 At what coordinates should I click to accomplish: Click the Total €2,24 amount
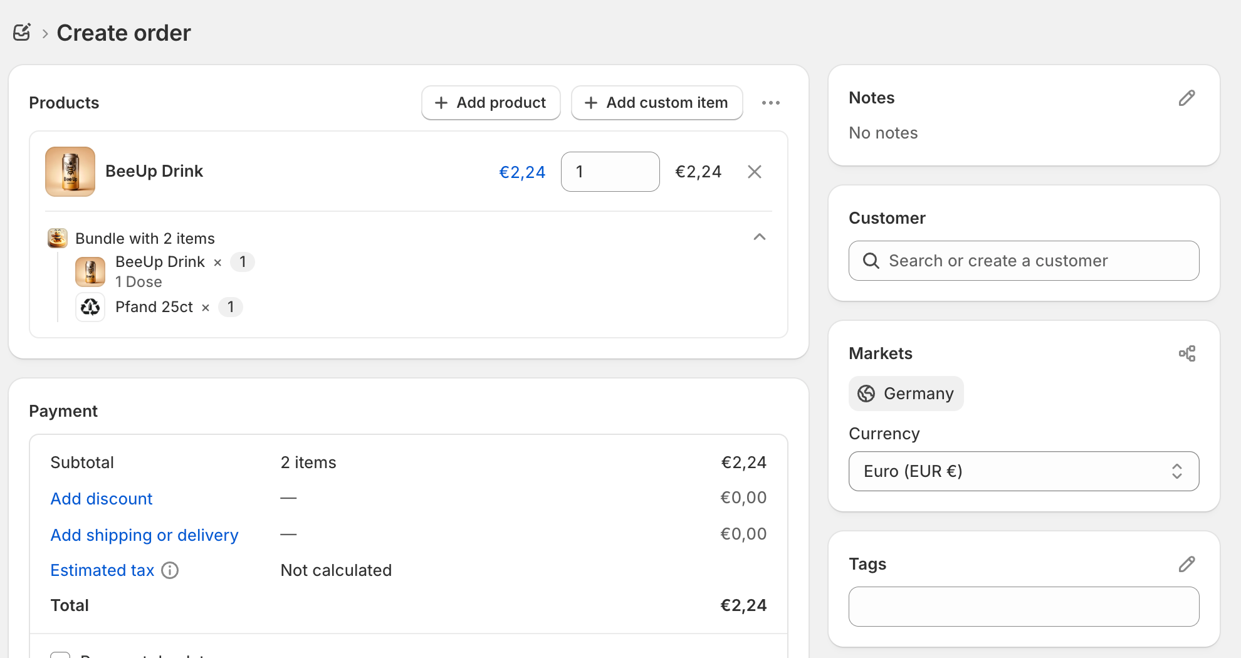[x=743, y=605]
